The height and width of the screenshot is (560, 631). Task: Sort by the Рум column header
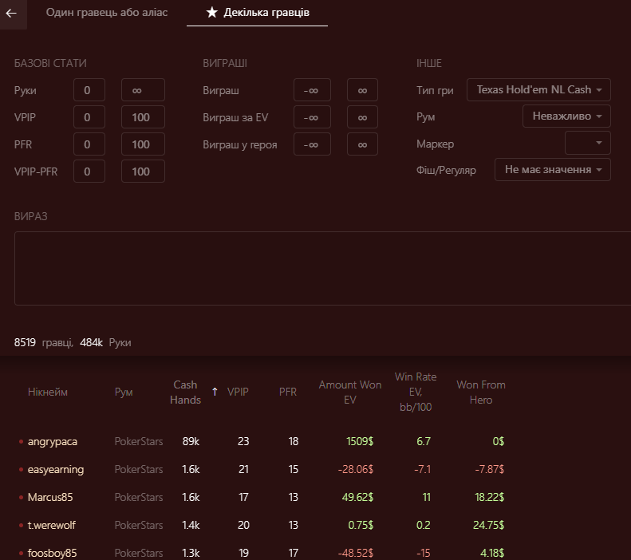[124, 392]
